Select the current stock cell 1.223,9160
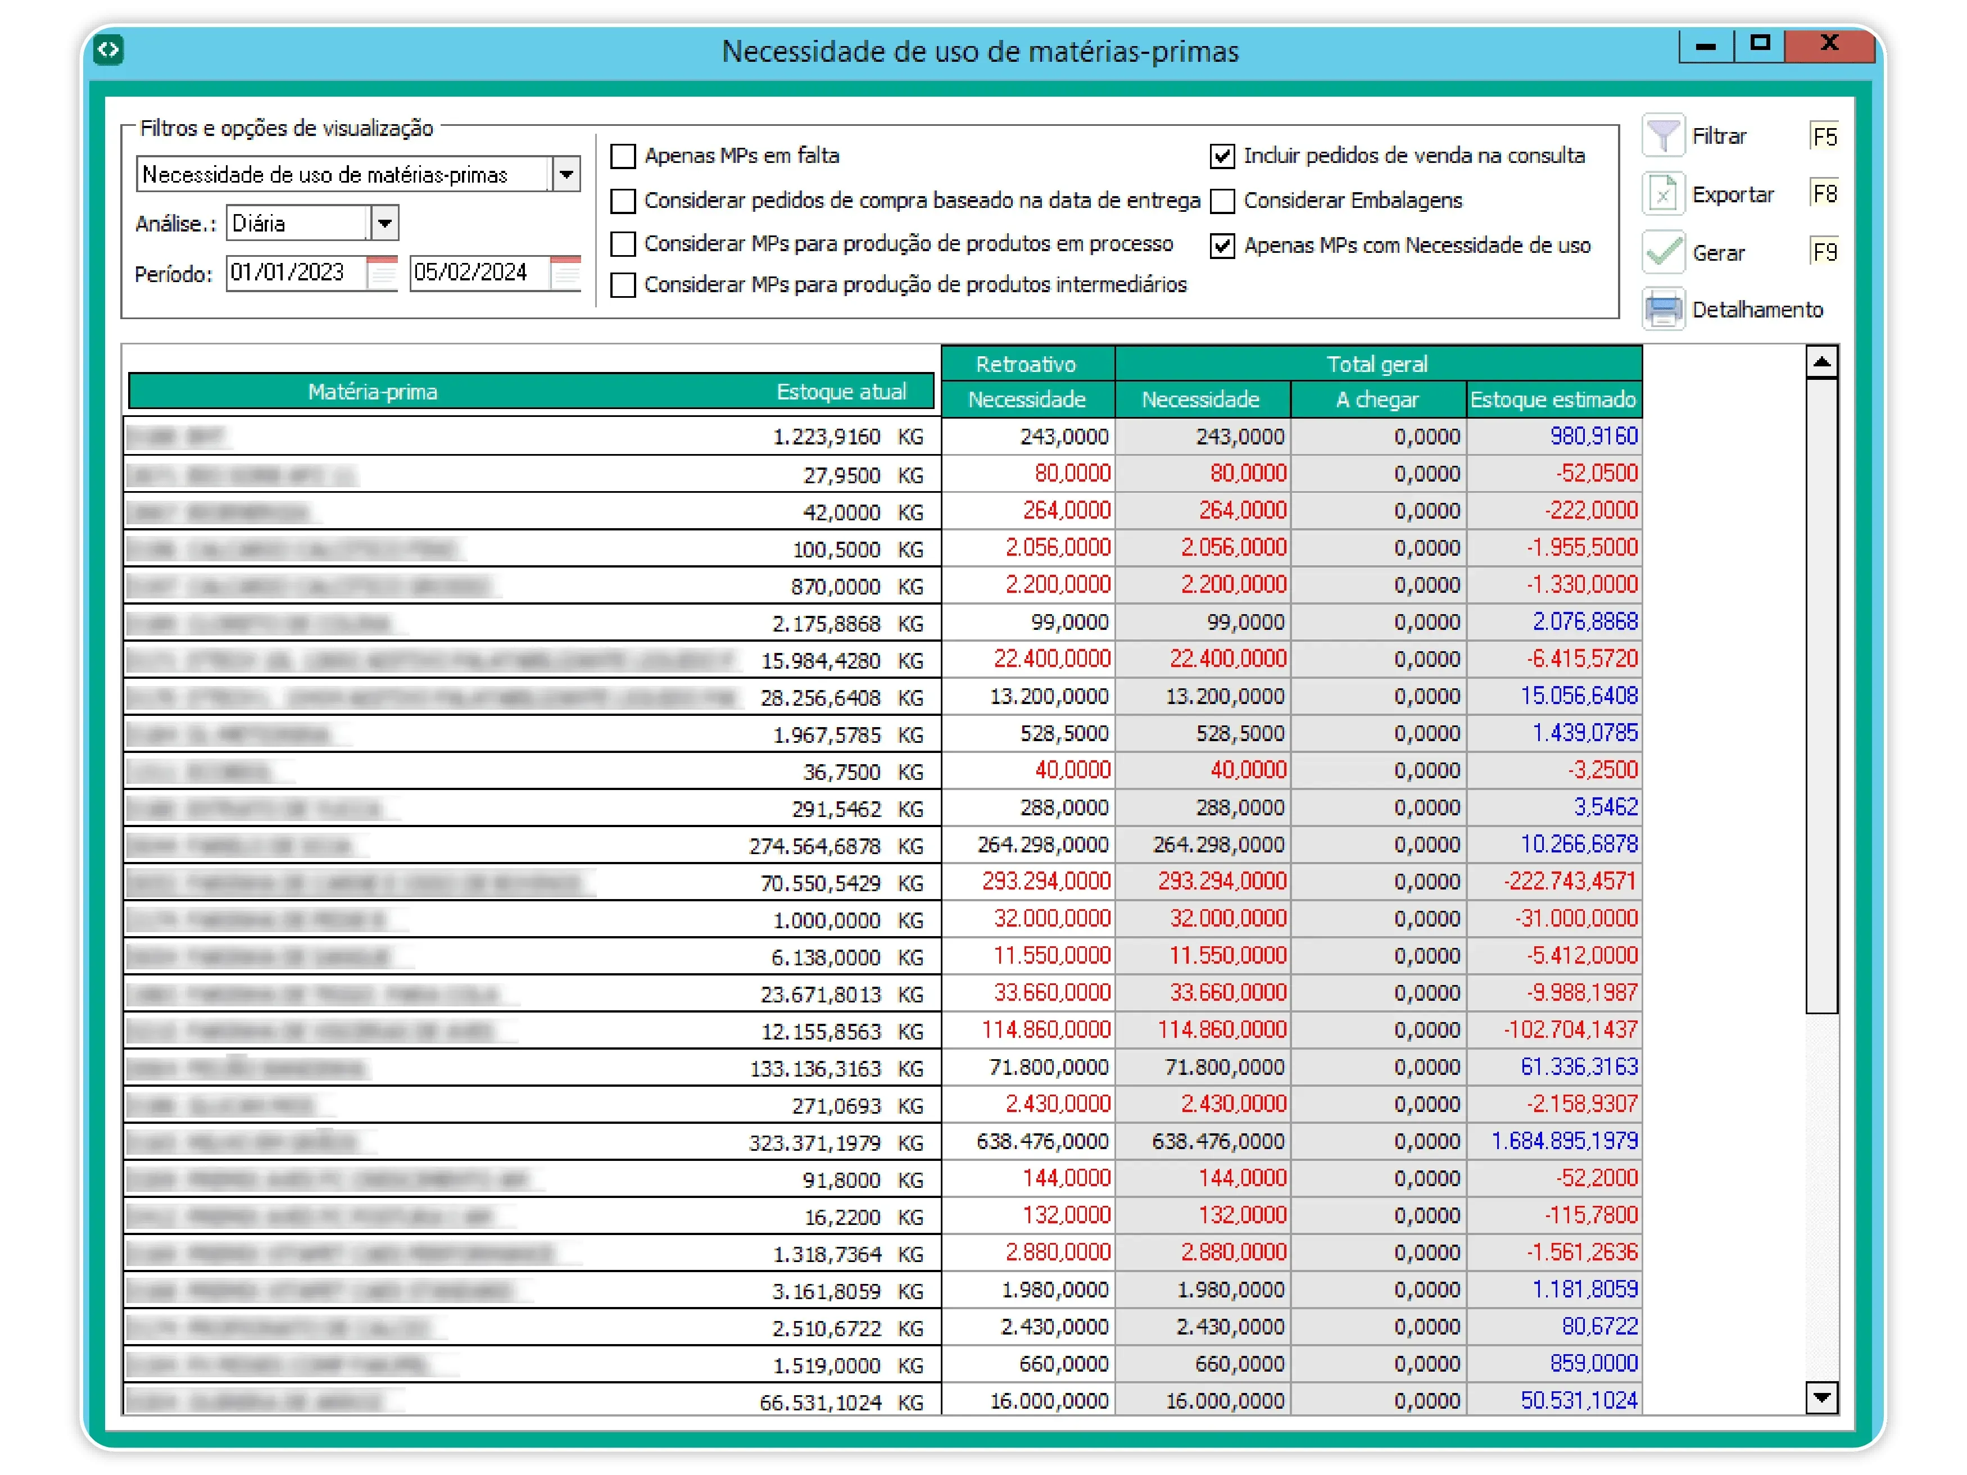 point(826,437)
